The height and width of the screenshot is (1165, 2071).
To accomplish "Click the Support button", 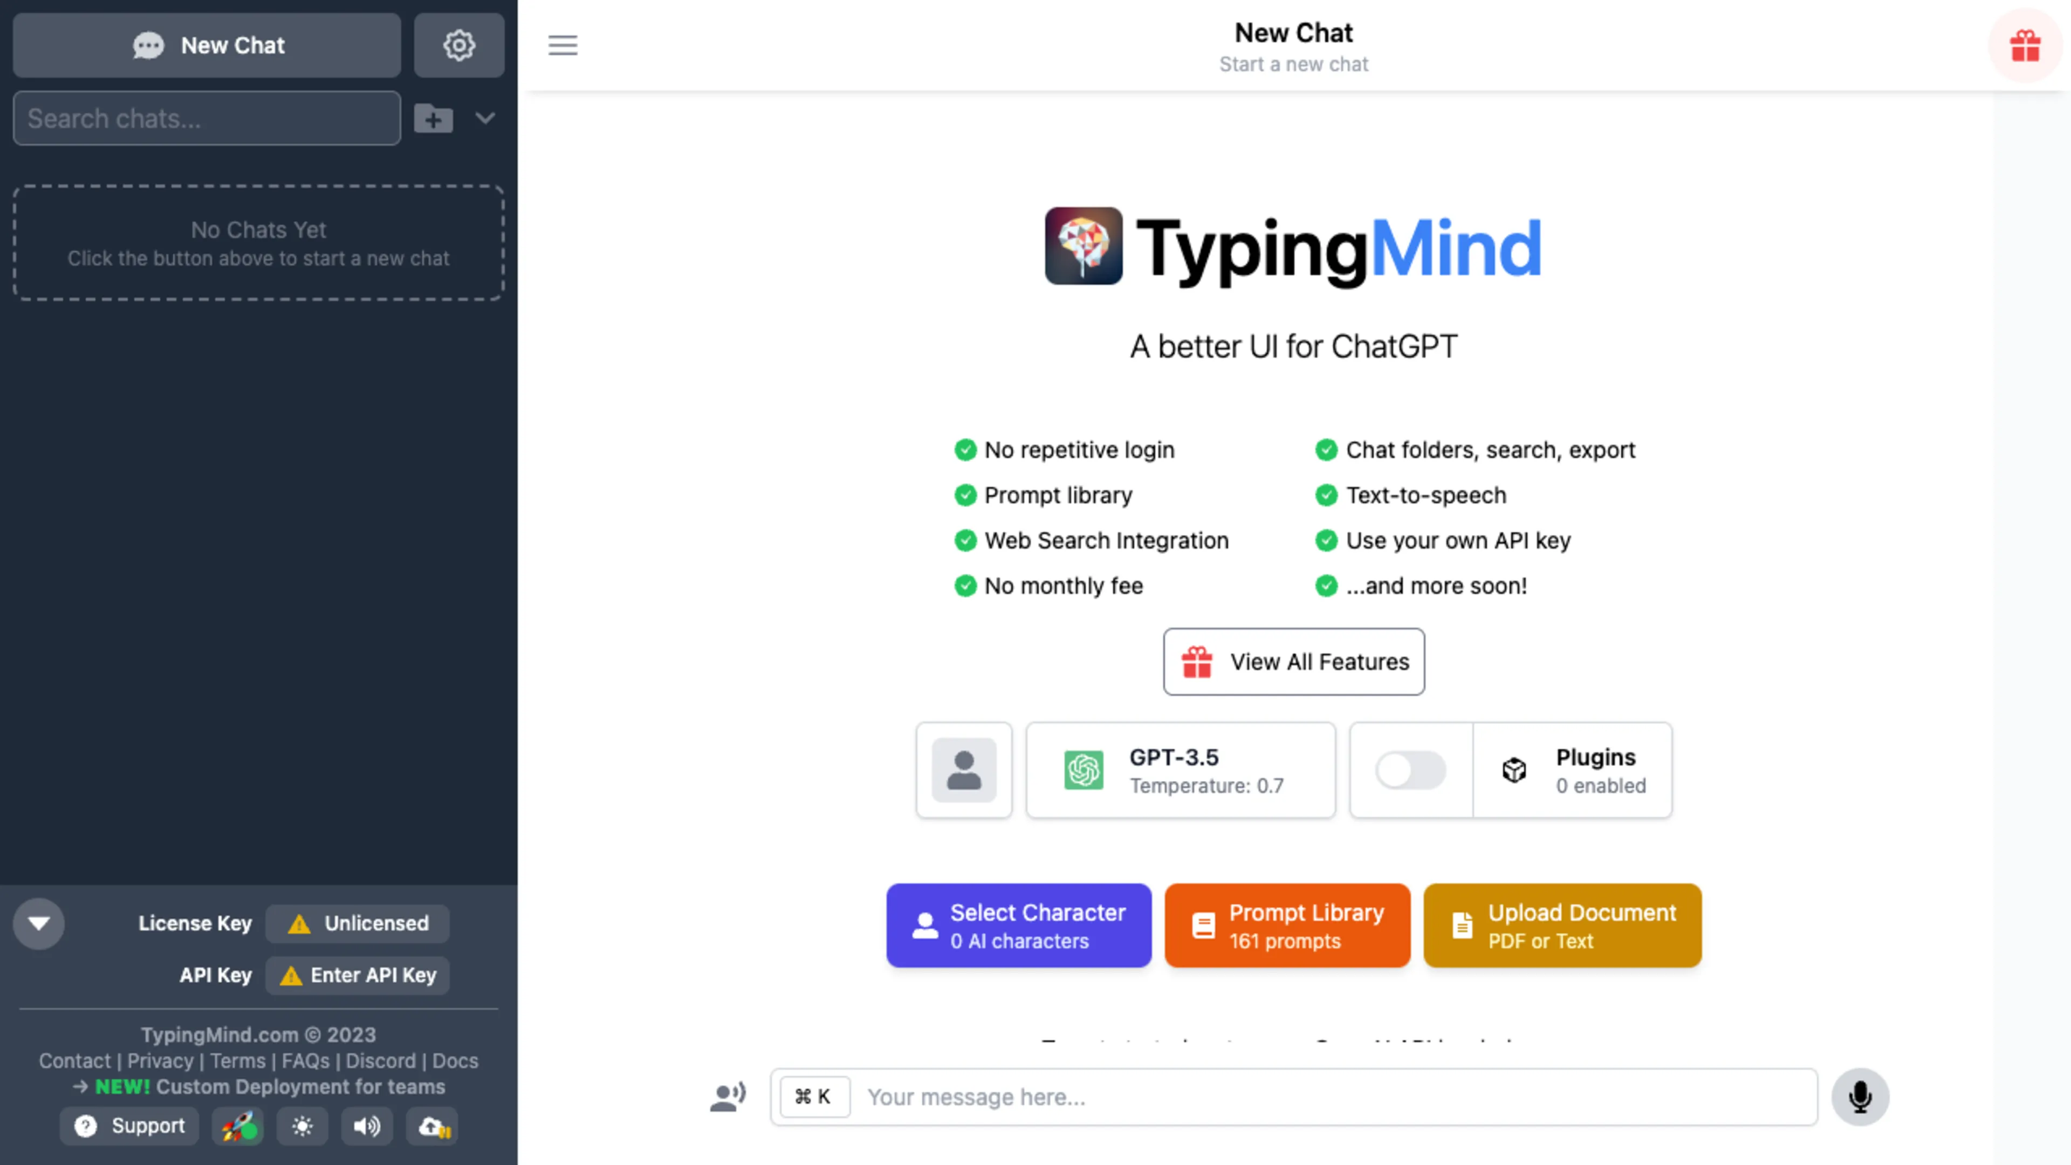I will click(129, 1126).
